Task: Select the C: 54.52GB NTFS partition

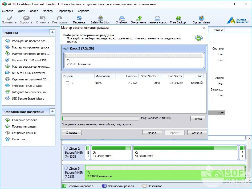Action: coord(185,153)
